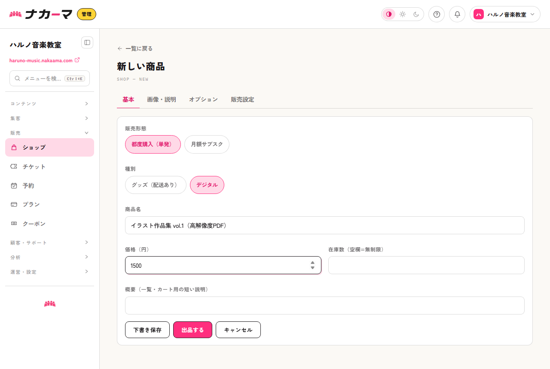Click the calendar icon for 予約
The height and width of the screenshot is (369, 550).
click(14, 185)
